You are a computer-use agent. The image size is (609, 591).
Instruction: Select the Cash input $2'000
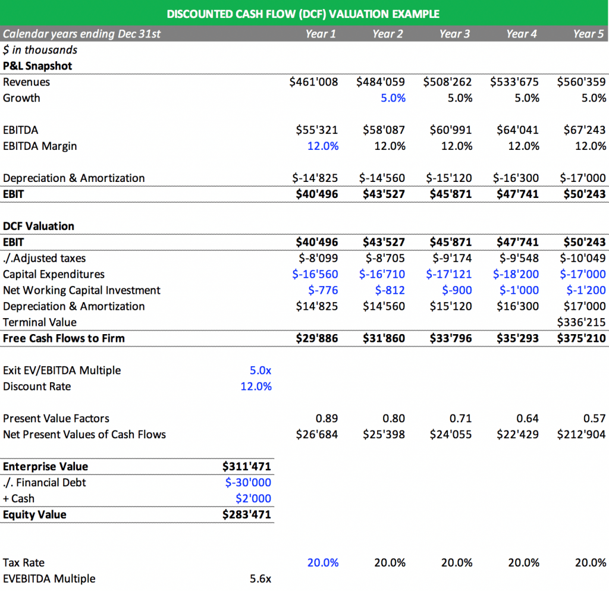pos(253,498)
